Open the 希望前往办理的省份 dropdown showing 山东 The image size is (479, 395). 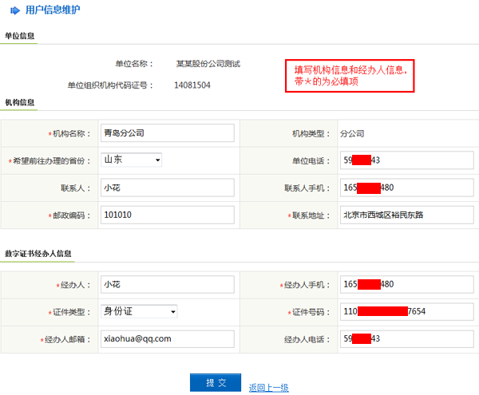point(131,160)
